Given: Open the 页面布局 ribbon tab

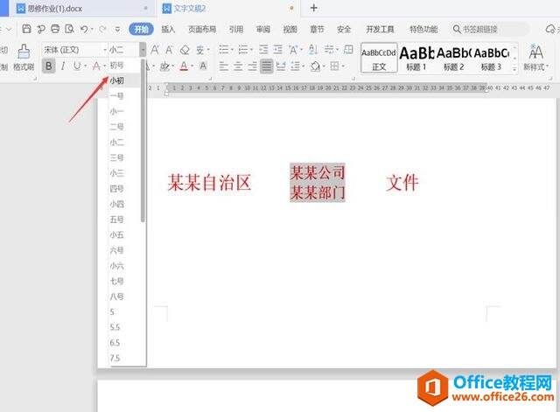Looking at the screenshot, I should click(x=202, y=29).
